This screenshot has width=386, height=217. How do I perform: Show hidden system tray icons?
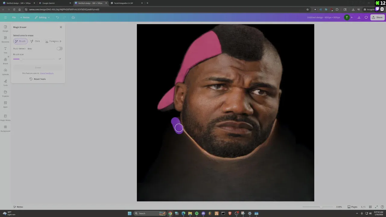click(358, 213)
